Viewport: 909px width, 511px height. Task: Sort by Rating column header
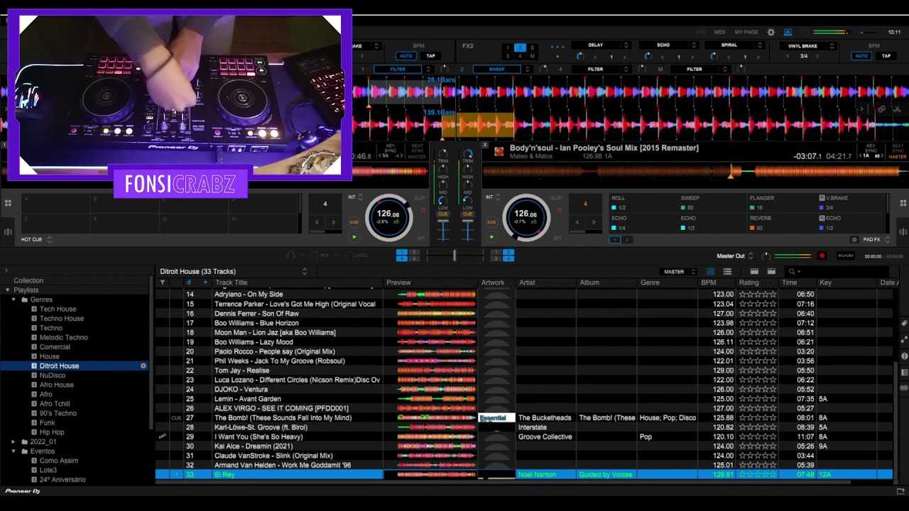point(758,282)
